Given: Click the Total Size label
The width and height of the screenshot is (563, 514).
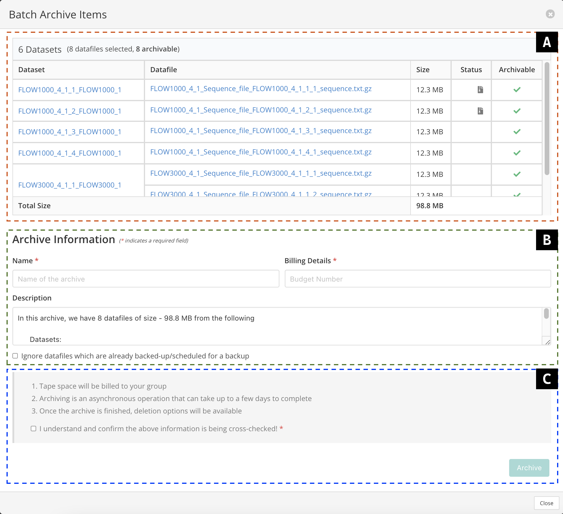Looking at the screenshot, I should pyautogui.click(x=34, y=206).
